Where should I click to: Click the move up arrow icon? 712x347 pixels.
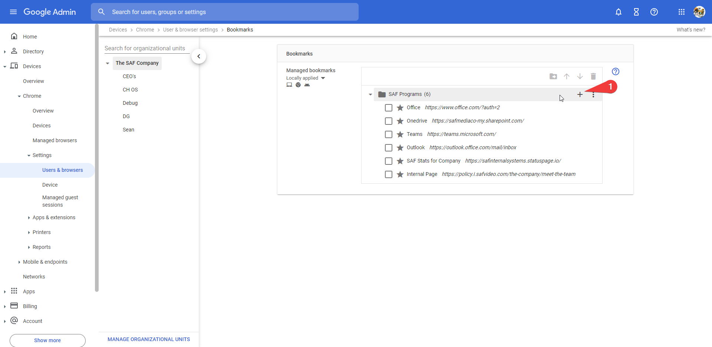click(x=567, y=76)
